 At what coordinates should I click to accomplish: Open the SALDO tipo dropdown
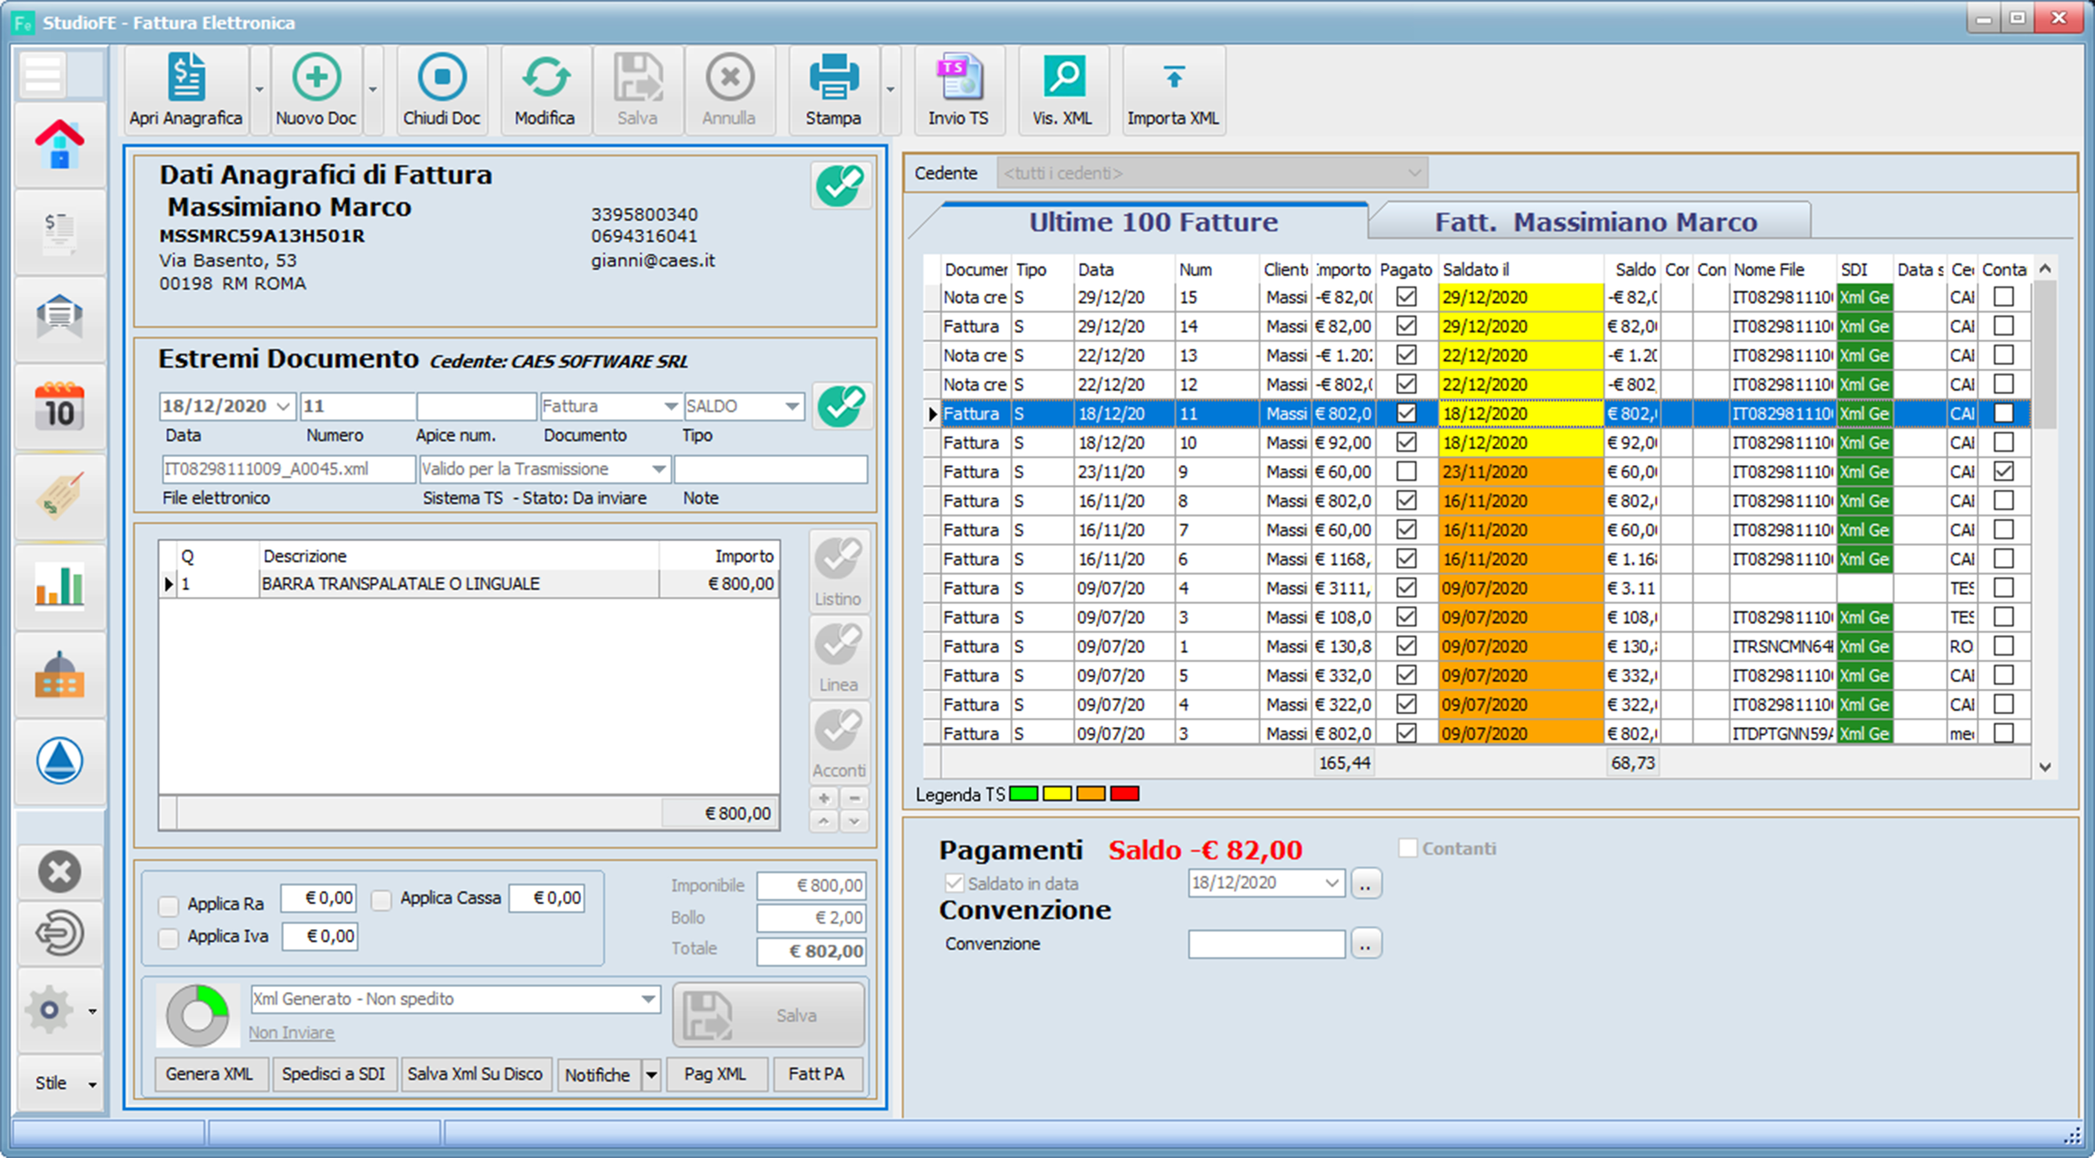tap(792, 406)
